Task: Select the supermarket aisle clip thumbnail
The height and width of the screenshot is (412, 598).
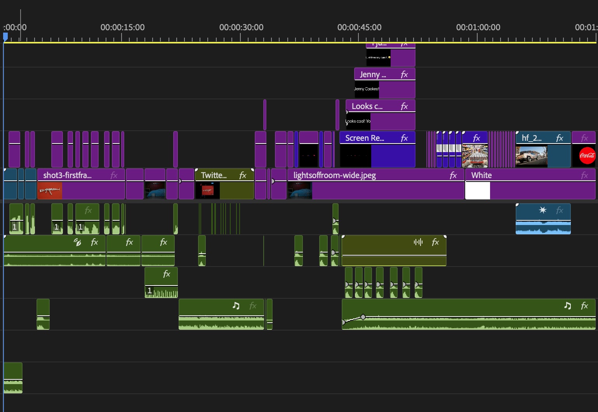Action: (475, 156)
